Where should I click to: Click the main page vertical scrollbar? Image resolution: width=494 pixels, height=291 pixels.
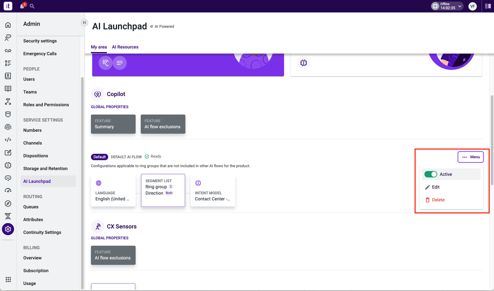click(x=492, y=140)
